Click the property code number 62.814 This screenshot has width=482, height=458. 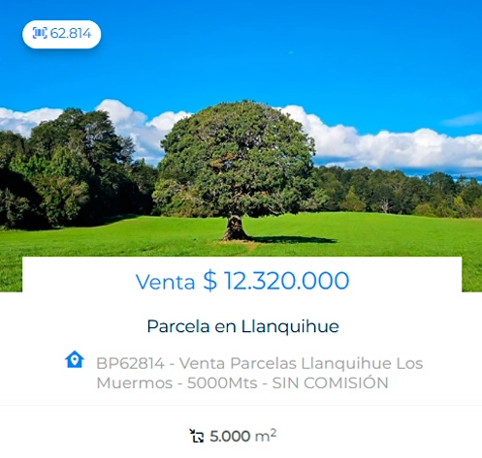(x=71, y=33)
